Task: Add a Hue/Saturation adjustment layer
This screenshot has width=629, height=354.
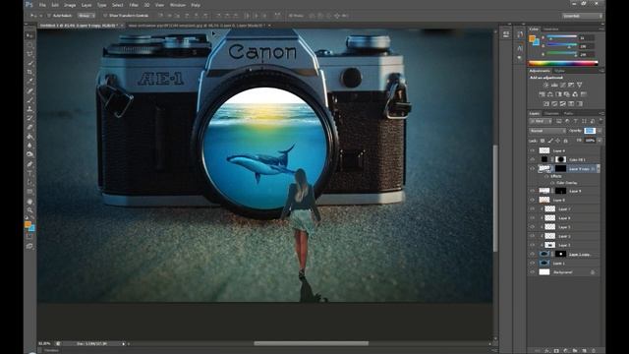Action: [x=542, y=94]
